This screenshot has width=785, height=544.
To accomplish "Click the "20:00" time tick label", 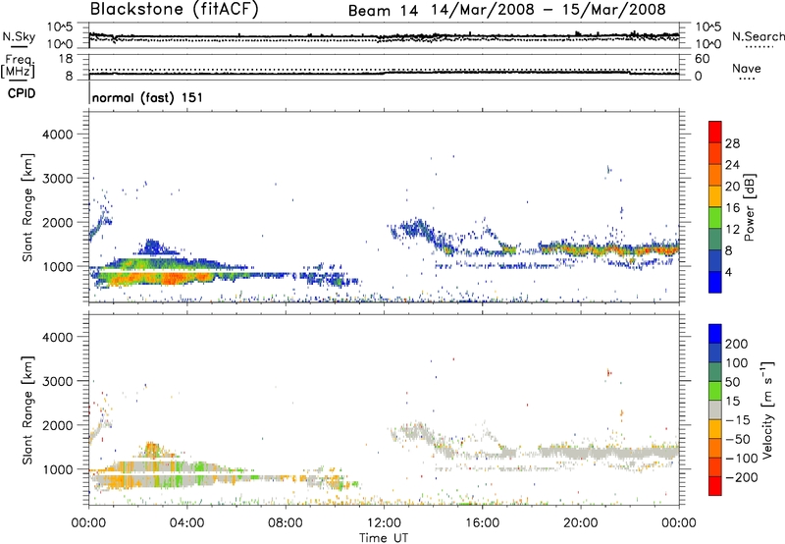I will click(x=581, y=523).
